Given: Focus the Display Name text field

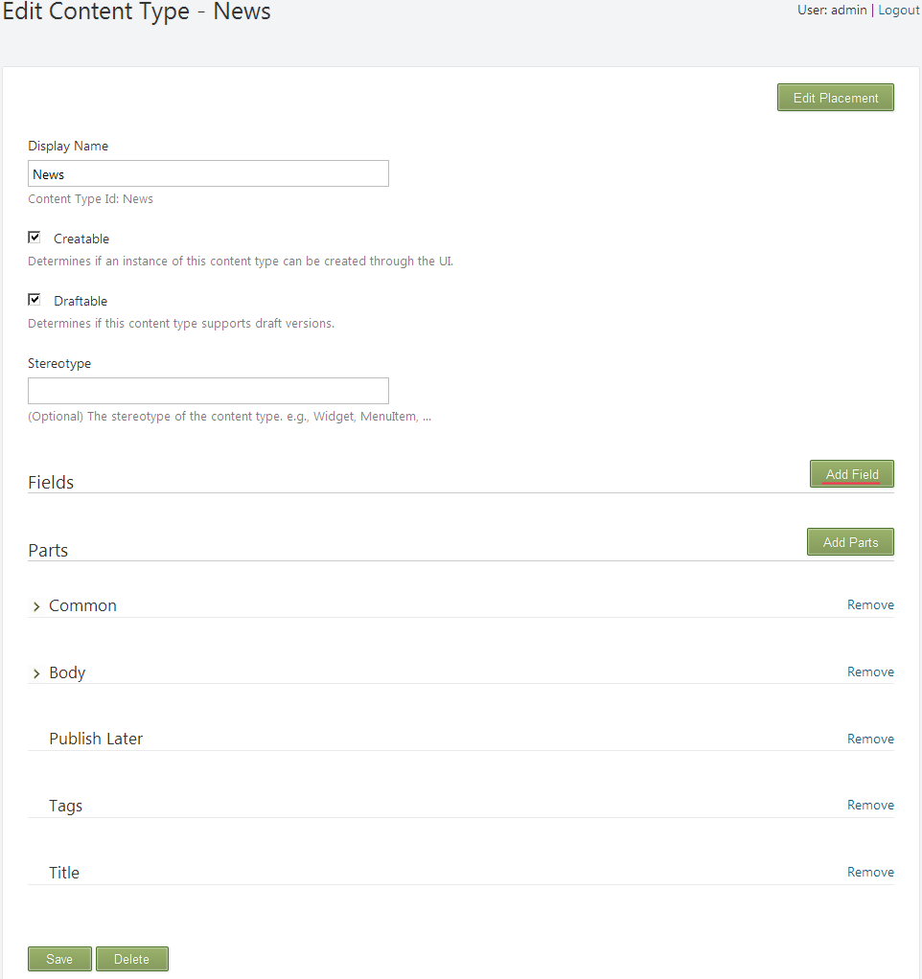Looking at the screenshot, I should [x=208, y=173].
